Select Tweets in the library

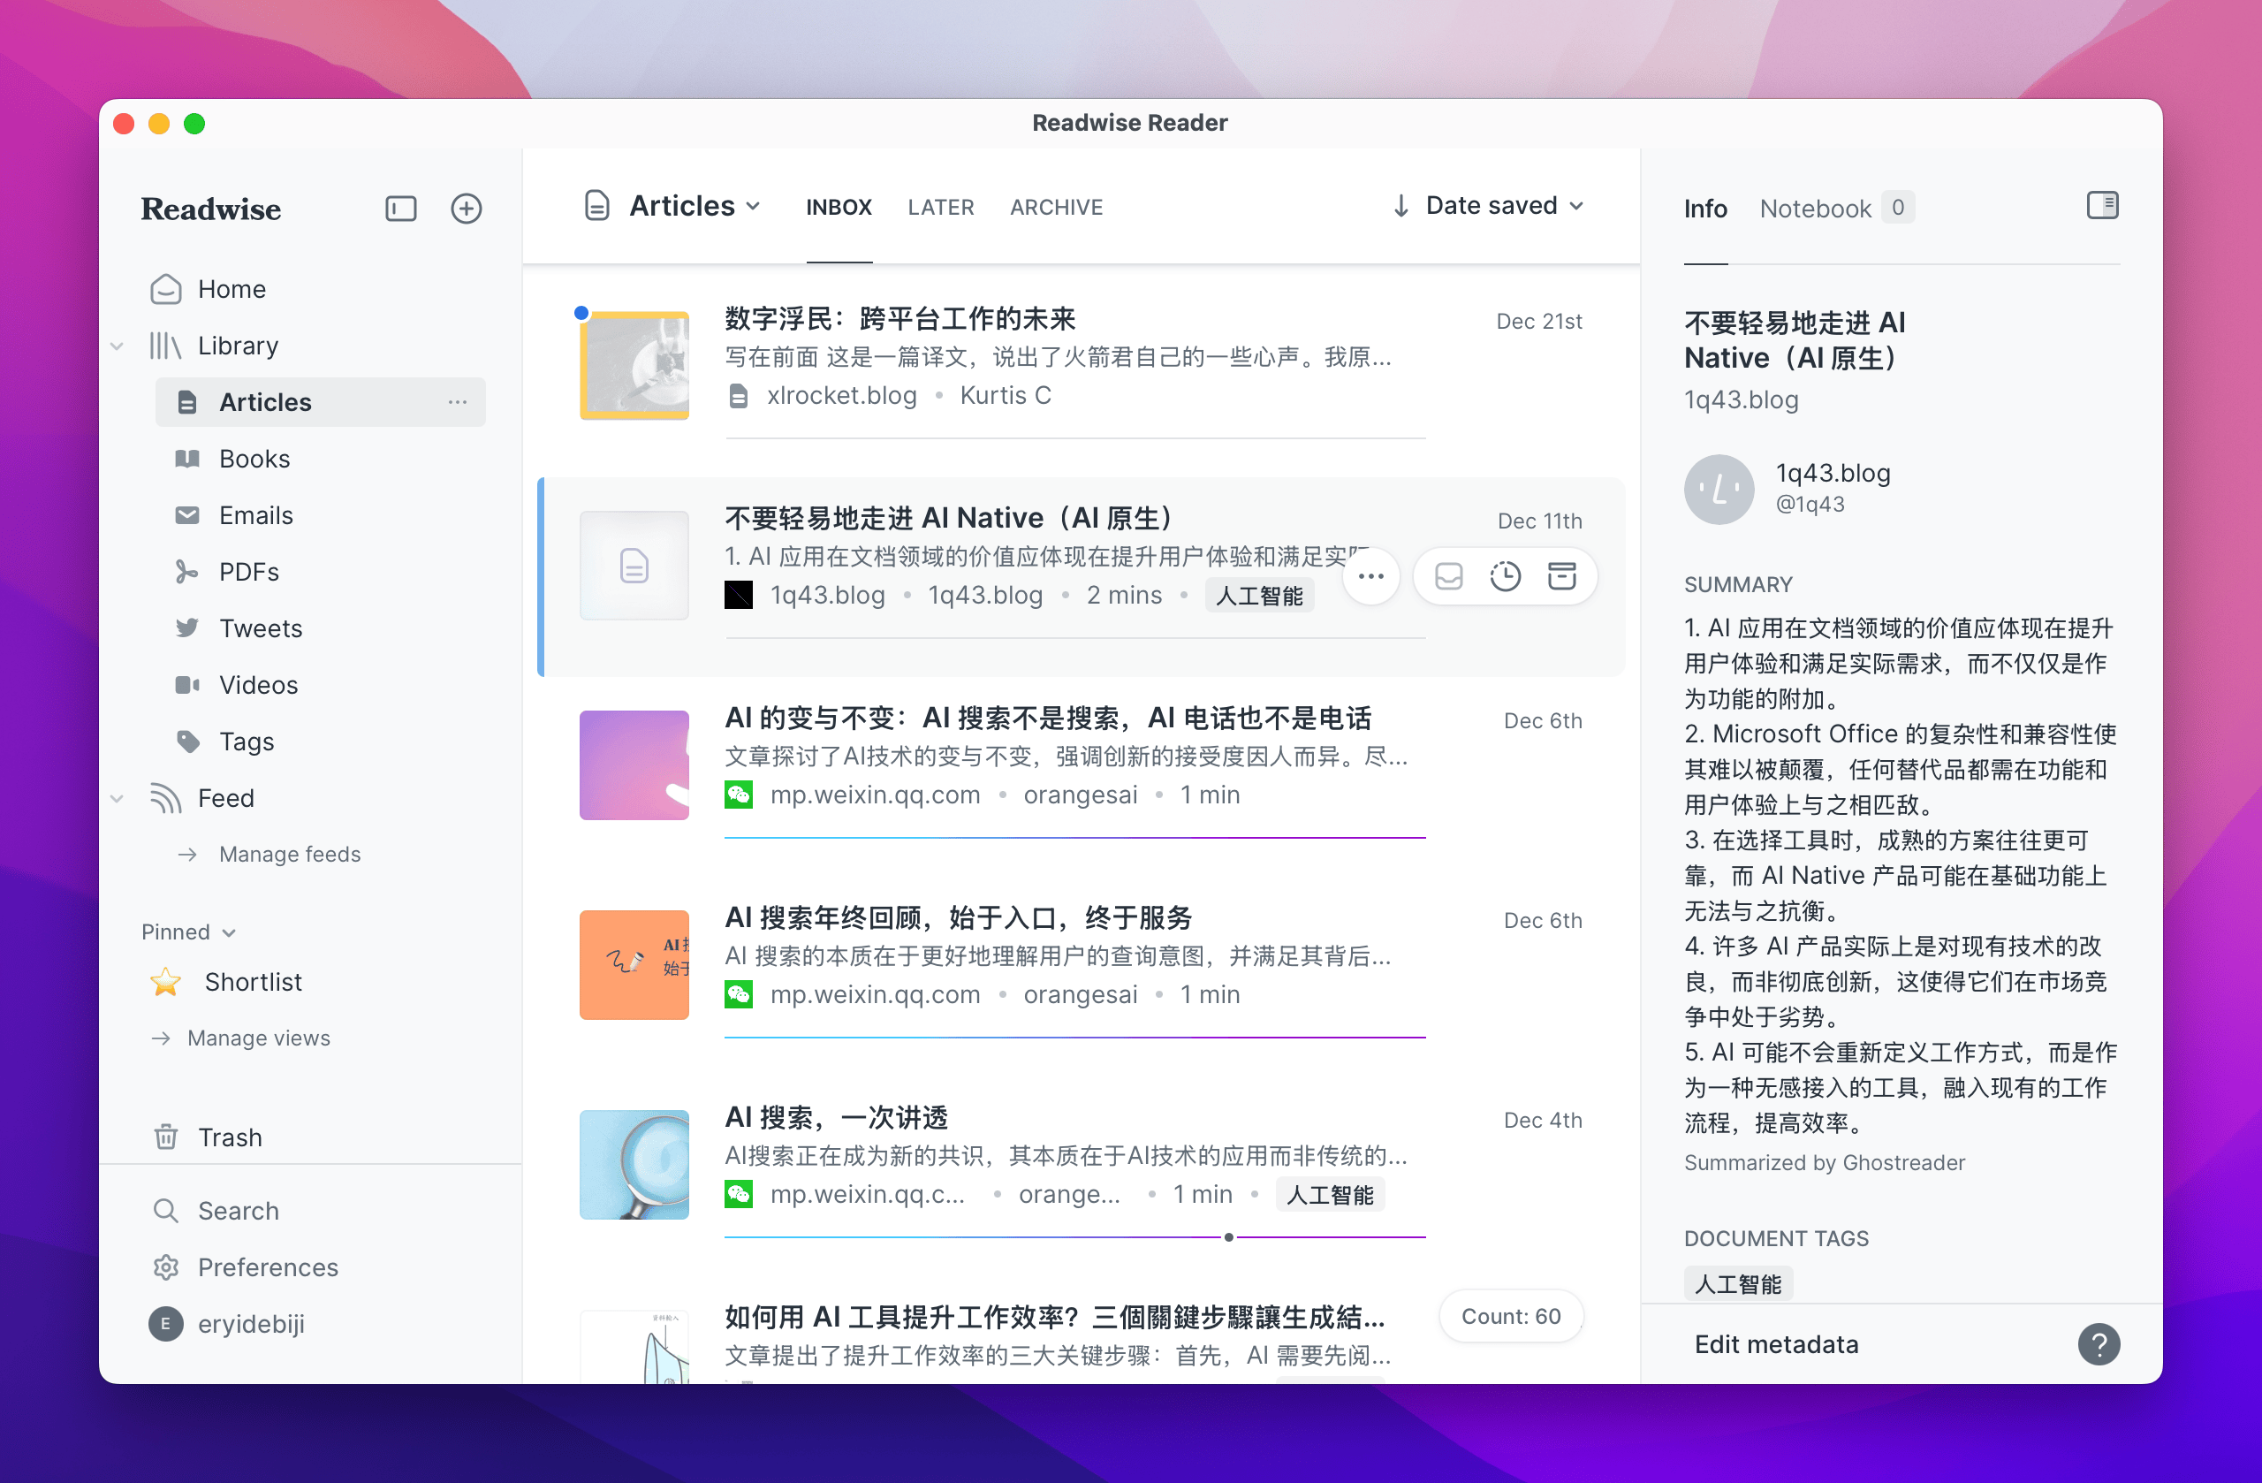(x=261, y=628)
